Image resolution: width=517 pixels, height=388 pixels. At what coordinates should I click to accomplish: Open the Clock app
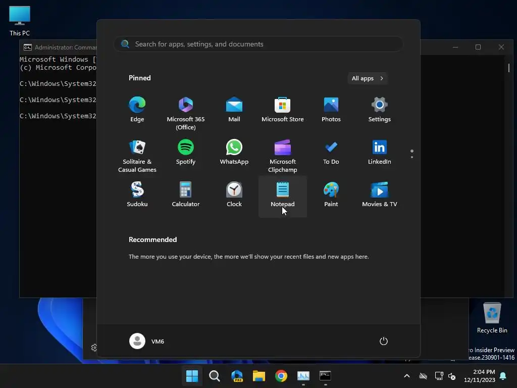pyautogui.click(x=234, y=195)
